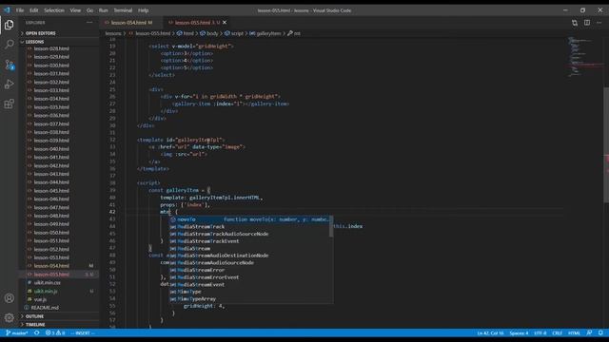Image resolution: width=609 pixels, height=342 pixels.
Task: Select MediaStreamError suggestion
Action: pyautogui.click(x=250, y=270)
